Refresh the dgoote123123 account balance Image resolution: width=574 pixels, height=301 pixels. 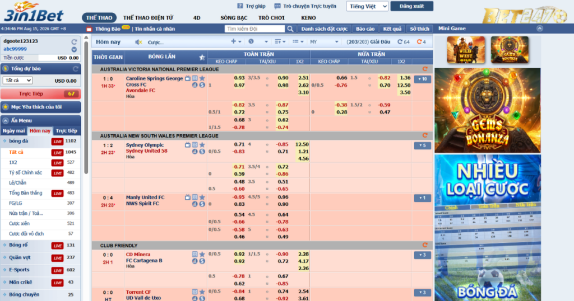(75, 41)
